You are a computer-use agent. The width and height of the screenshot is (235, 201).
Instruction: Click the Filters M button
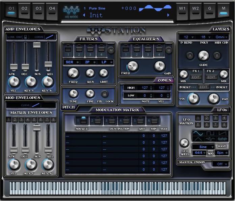point(111,50)
